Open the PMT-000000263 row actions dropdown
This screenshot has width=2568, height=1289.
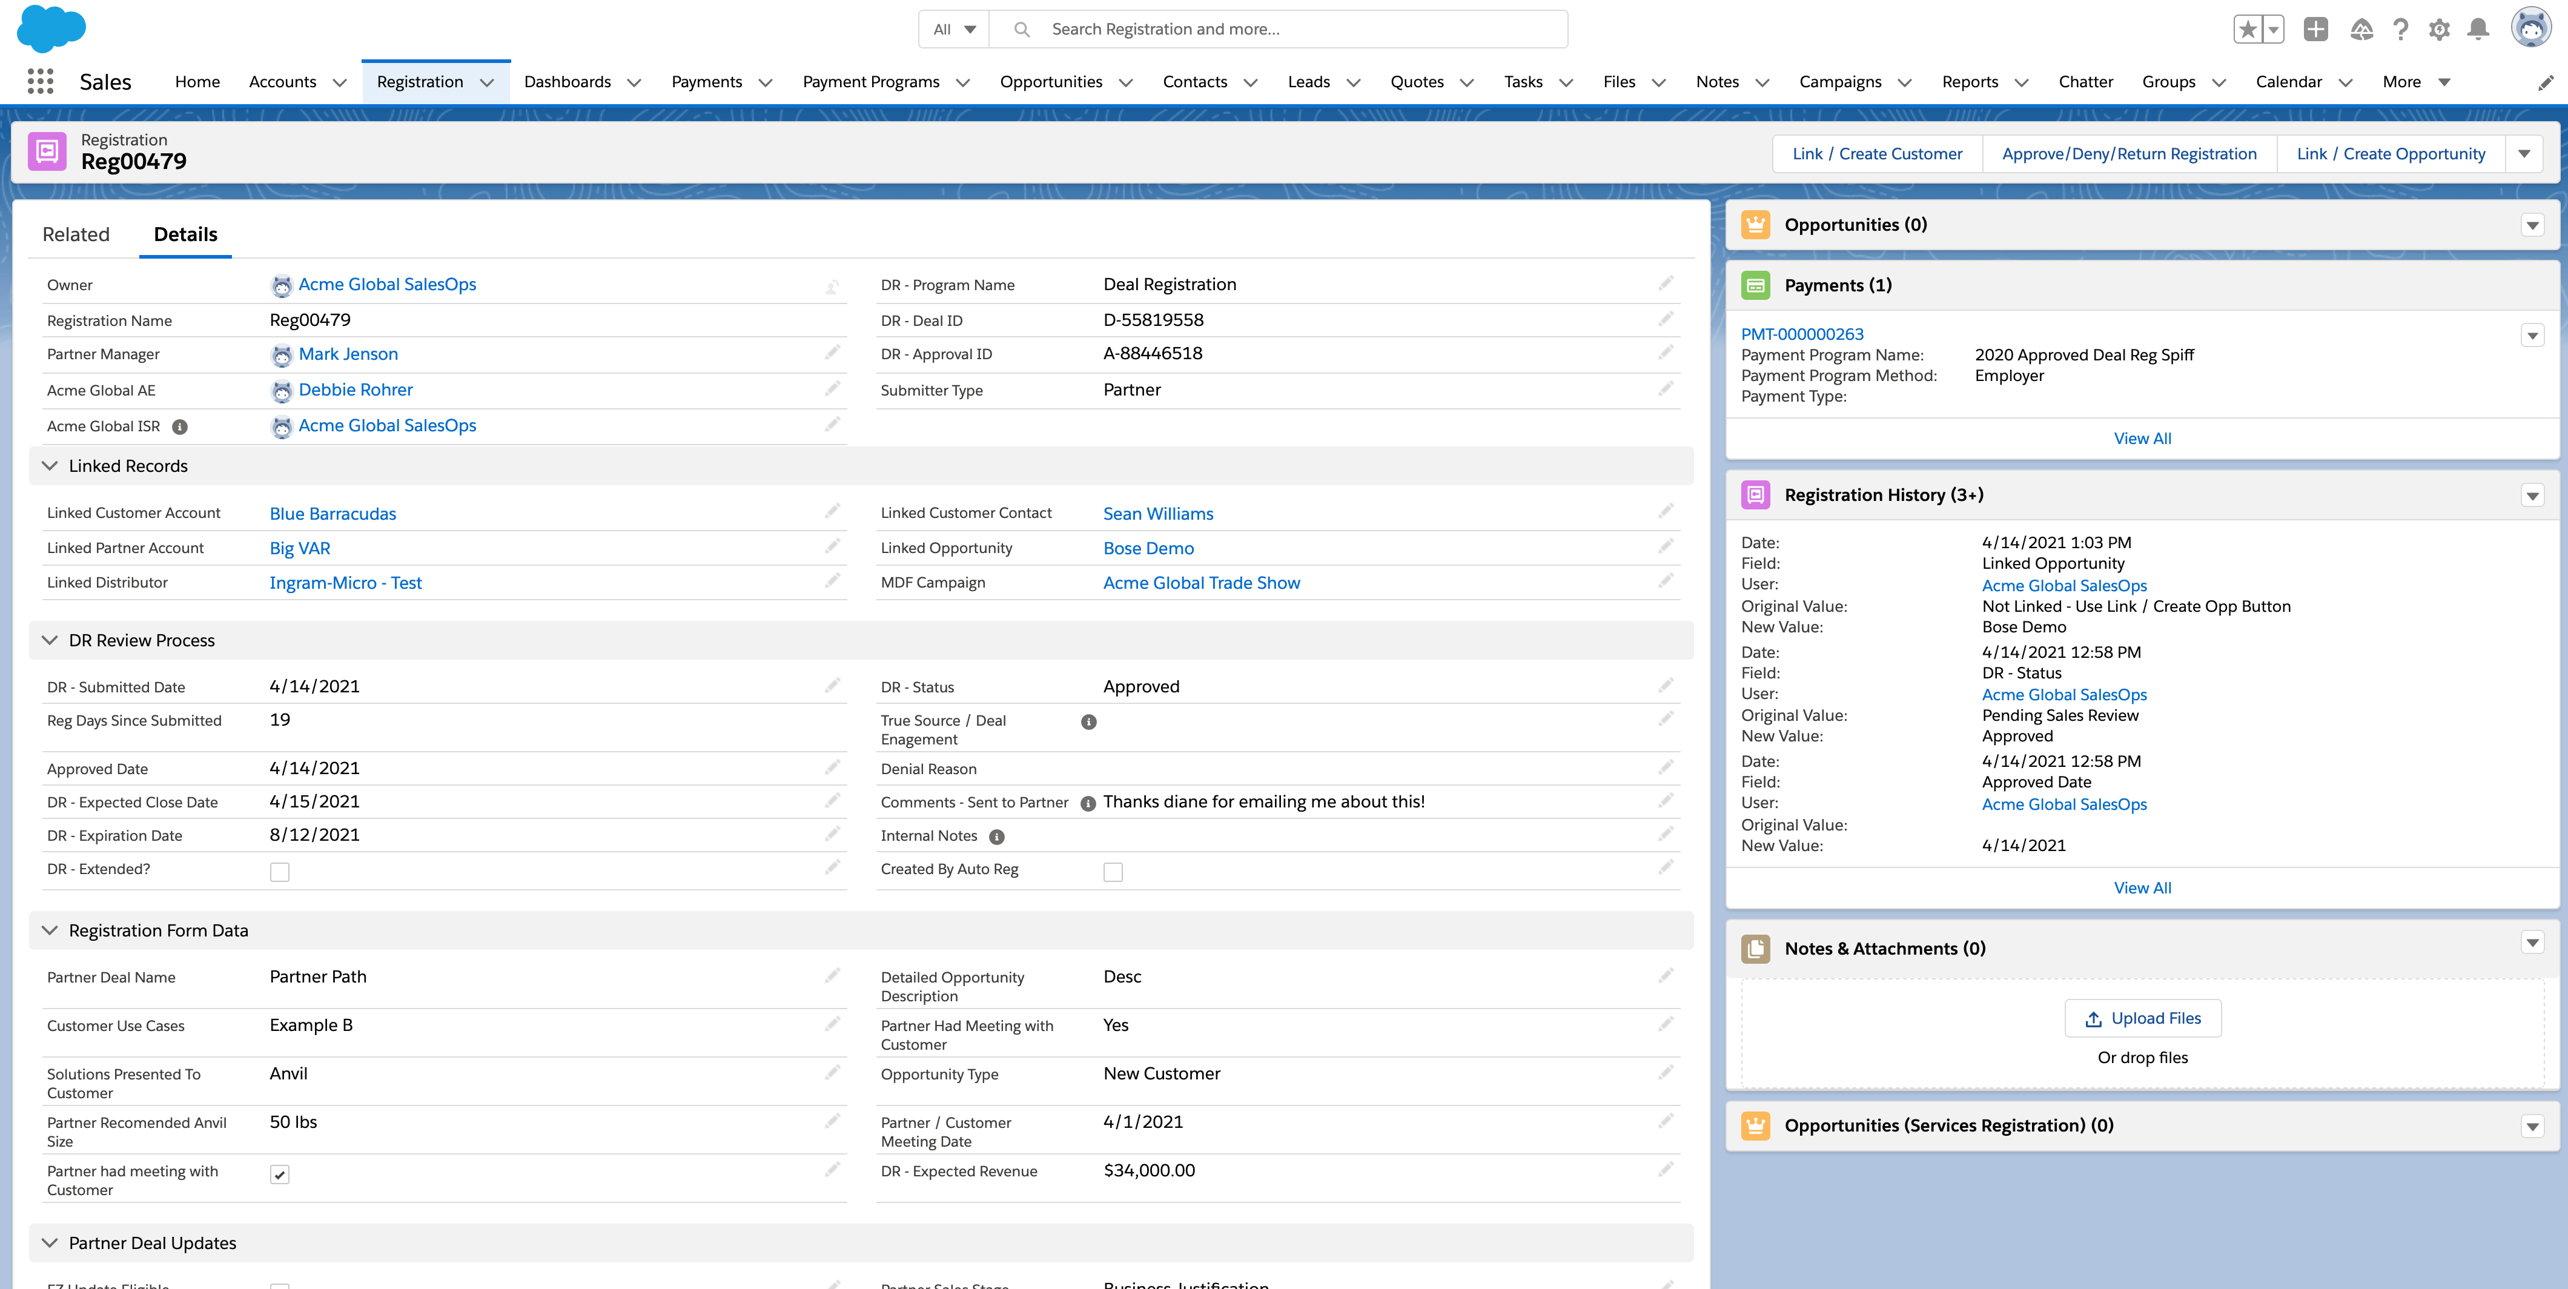pyautogui.click(x=2532, y=335)
